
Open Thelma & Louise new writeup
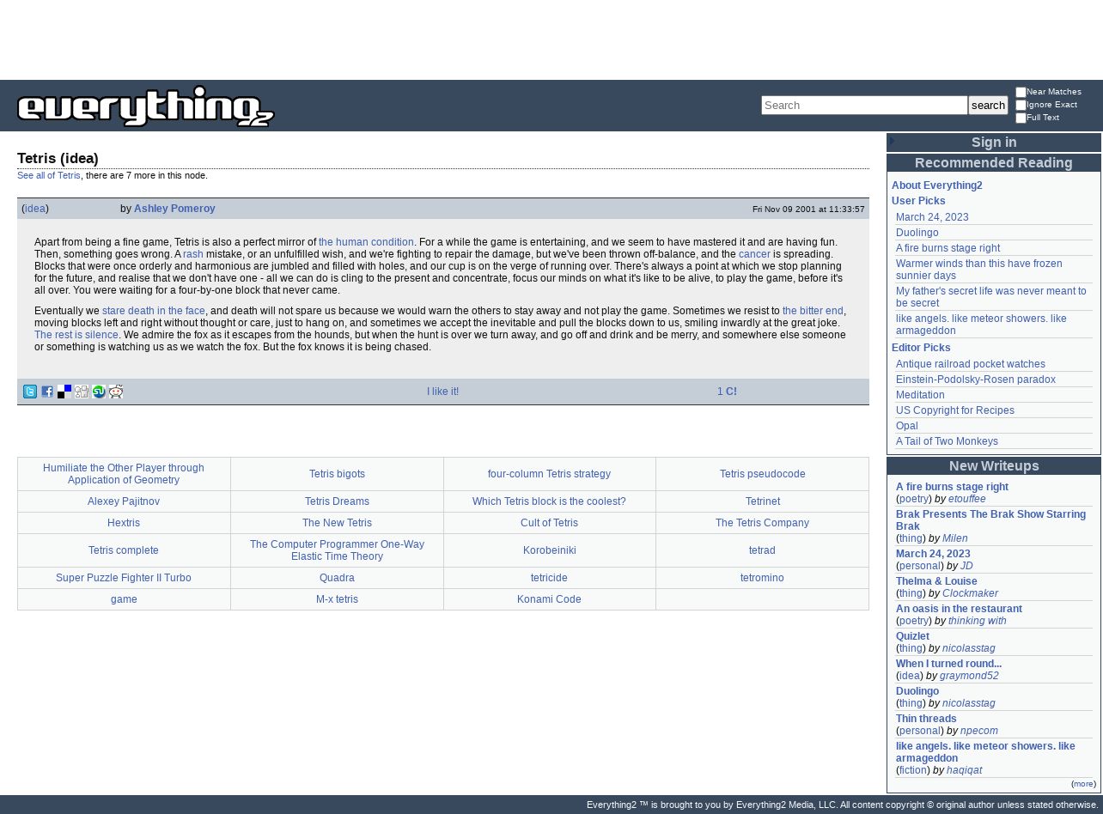click(936, 581)
